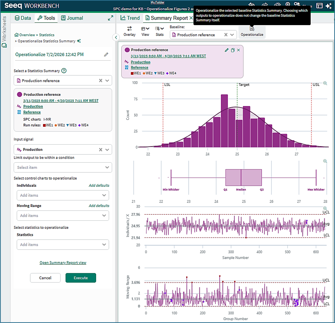Open date range link in report card

coord(168,56)
